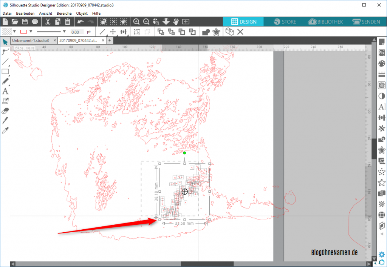This screenshot has width=387, height=267.
Task: Activate the Eyedropper tool
Action: click(5, 130)
